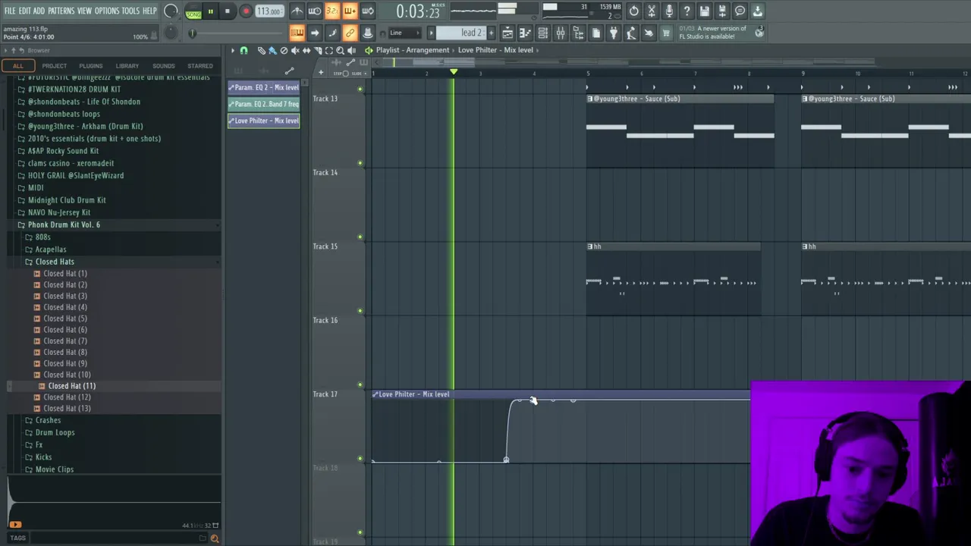Select the Playback speaker tool in playlist
971x546 pixels.
(351, 50)
